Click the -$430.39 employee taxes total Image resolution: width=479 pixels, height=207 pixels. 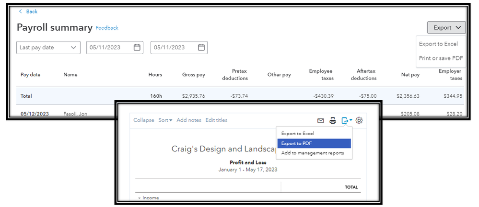click(x=323, y=96)
